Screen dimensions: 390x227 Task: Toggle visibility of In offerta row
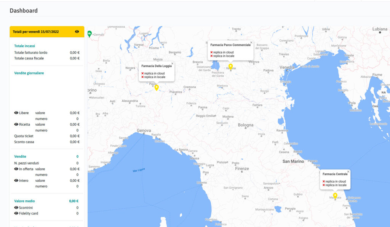pyautogui.click(x=16, y=169)
